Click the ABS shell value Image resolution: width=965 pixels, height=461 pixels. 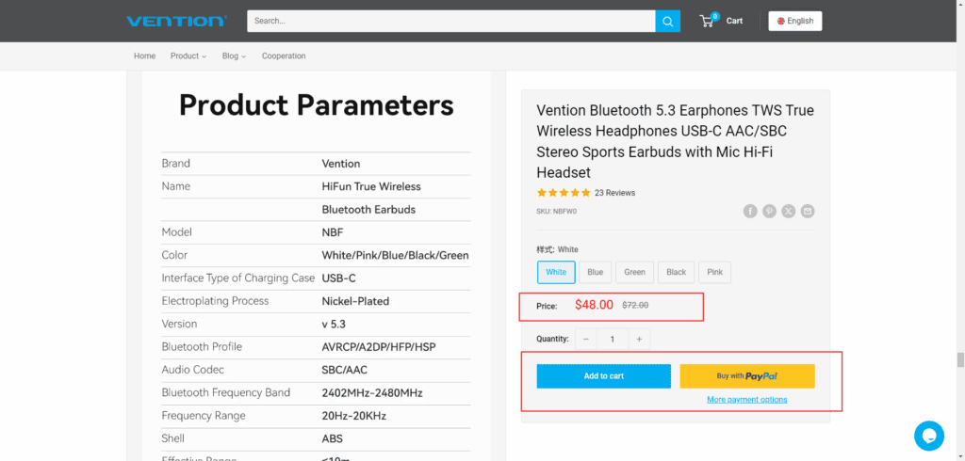pyautogui.click(x=333, y=438)
